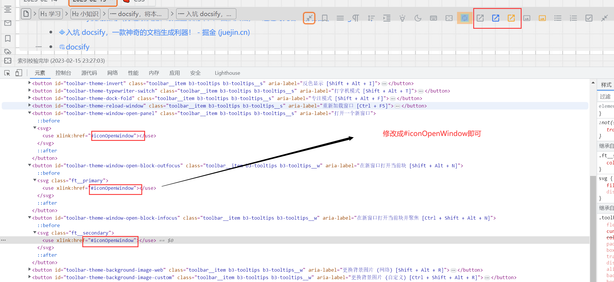Expand the toolbar-theme-background-image-web button node

[x=29, y=270]
